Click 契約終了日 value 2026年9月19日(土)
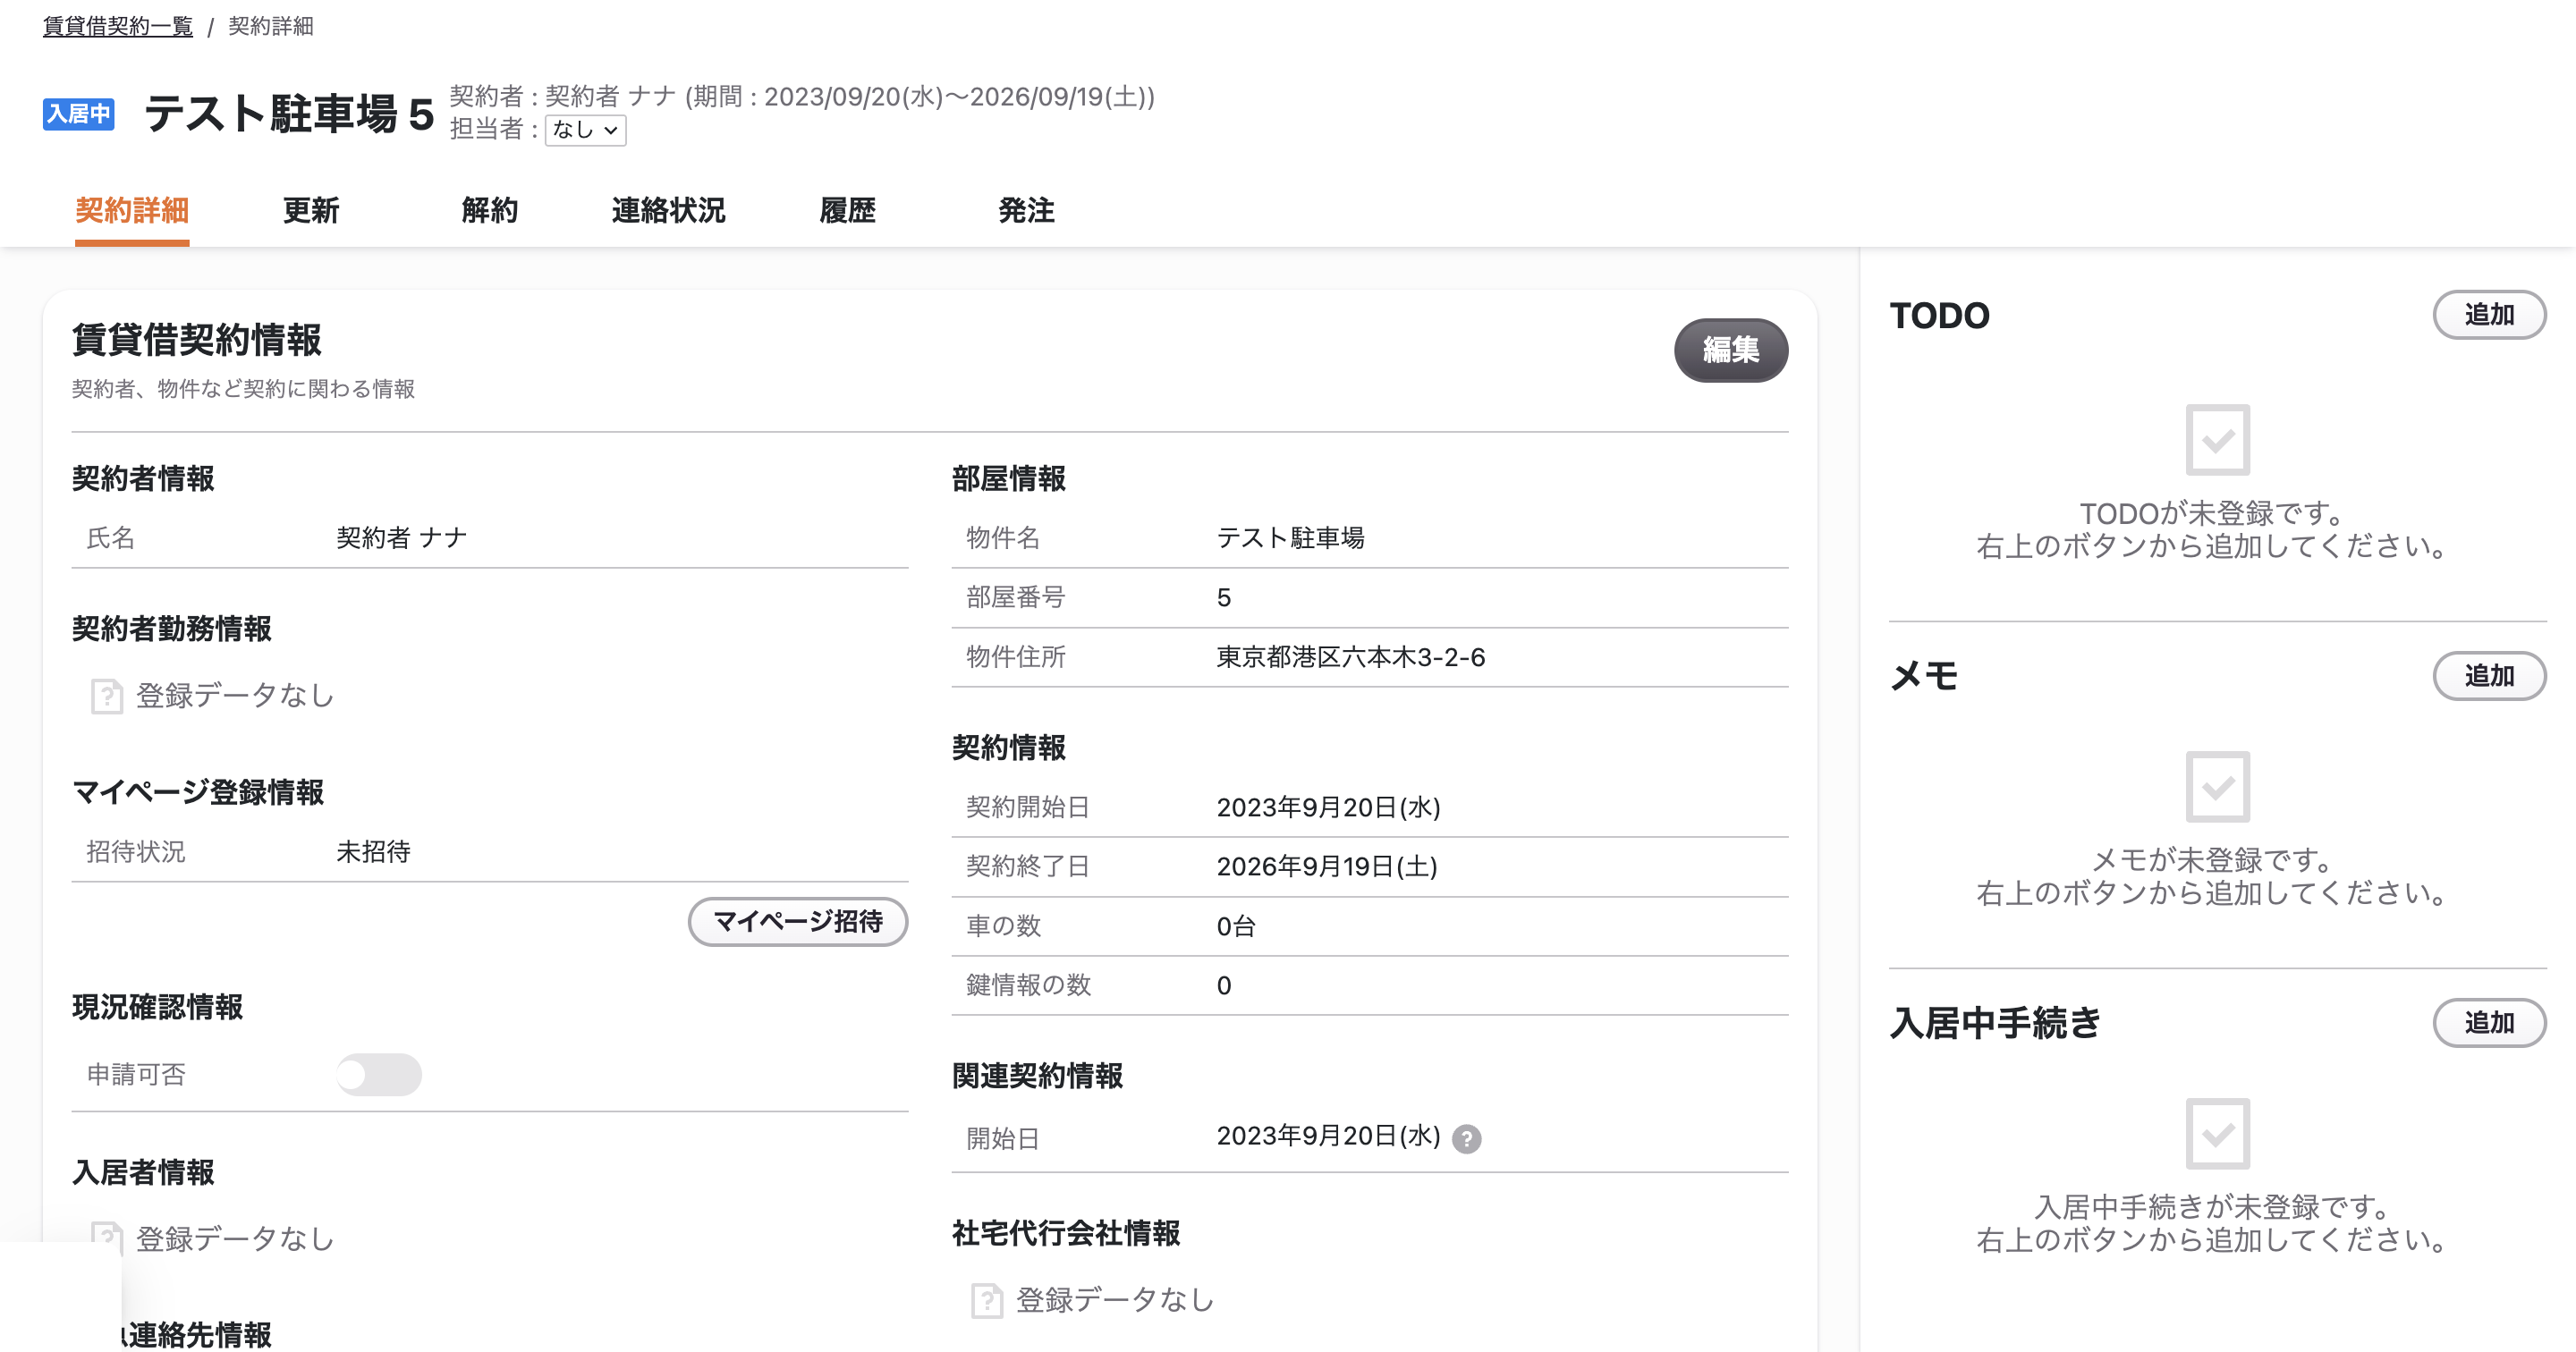Image resolution: width=2576 pixels, height=1352 pixels. click(1327, 866)
